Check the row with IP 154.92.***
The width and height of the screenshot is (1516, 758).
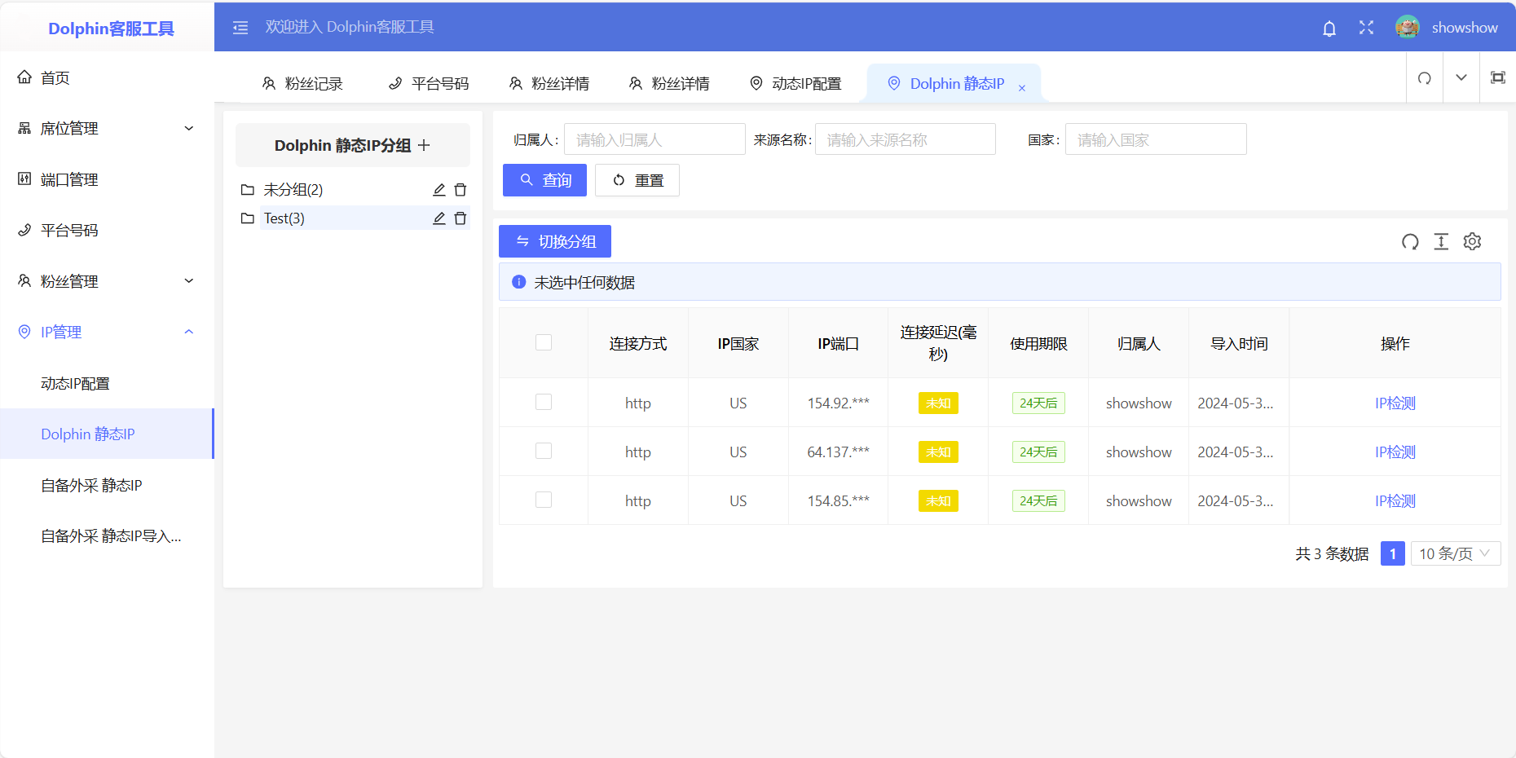[x=544, y=403]
